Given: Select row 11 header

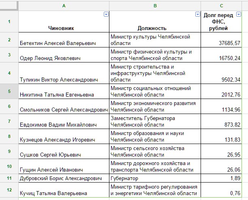Looking at the screenshot, I should [9, 178].
